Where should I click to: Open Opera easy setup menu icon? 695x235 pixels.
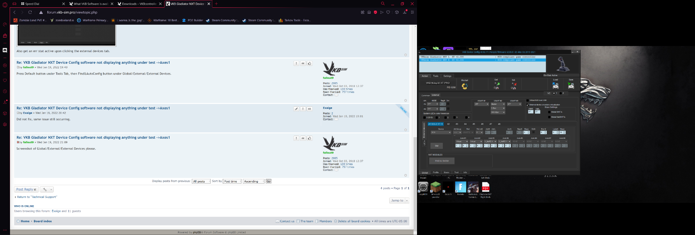click(x=412, y=12)
